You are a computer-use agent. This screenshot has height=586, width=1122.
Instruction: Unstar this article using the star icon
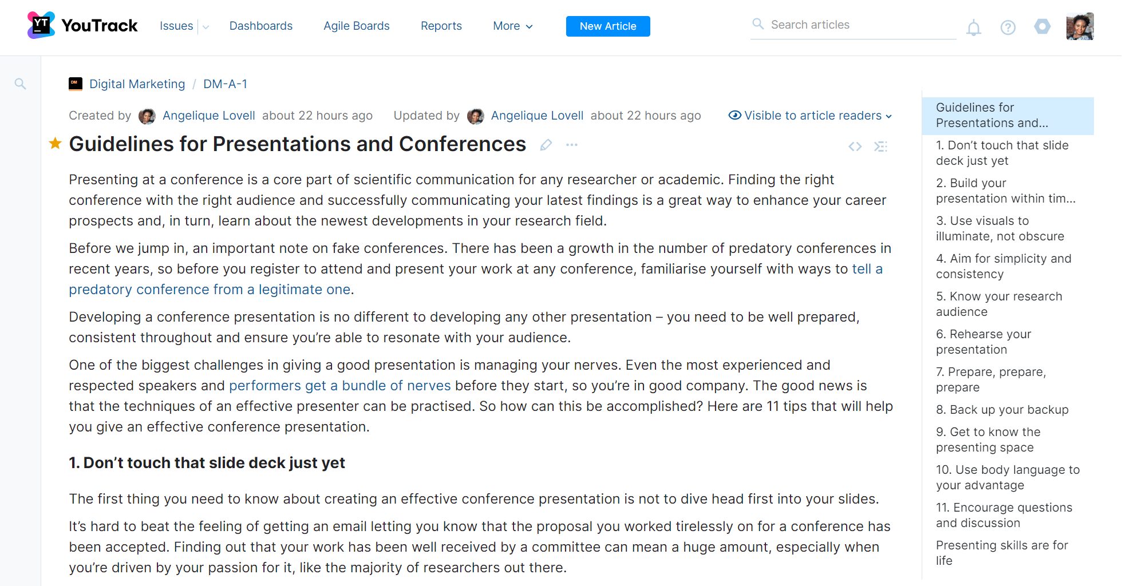point(55,144)
